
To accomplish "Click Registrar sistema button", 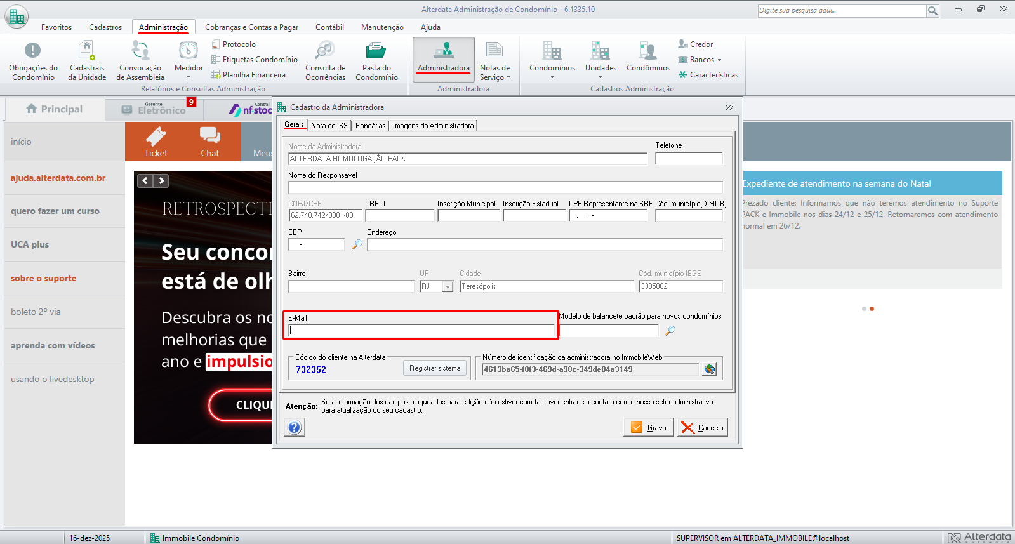I will click(x=435, y=368).
